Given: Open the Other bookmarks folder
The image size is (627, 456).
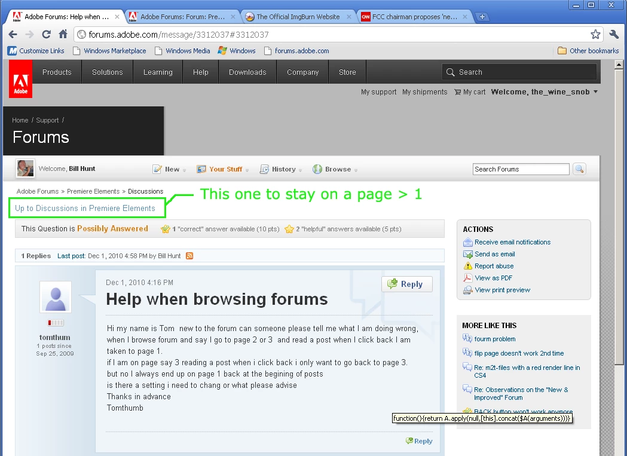Looking at the screenshot, I should 588,51.
